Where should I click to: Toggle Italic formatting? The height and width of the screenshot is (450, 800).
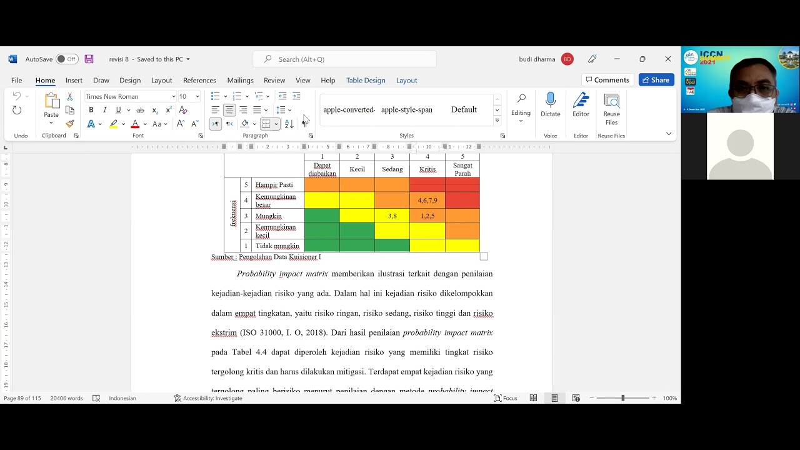pos(104,110)
